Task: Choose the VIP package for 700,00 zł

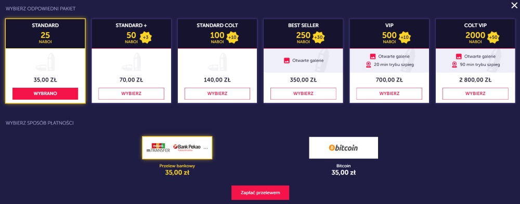Action: pyautogui.click(x=389, y=94)
